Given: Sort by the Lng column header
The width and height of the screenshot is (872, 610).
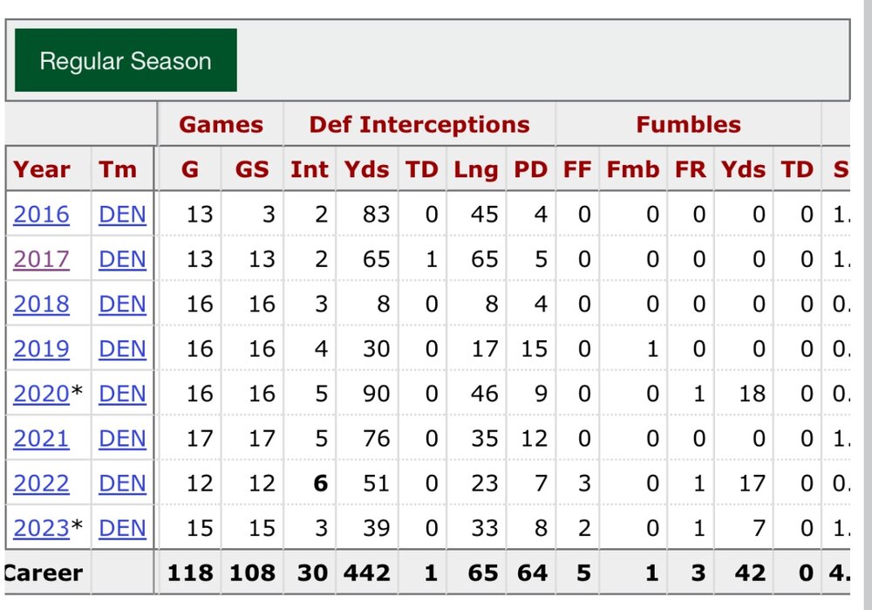Looking at the screenshot, I should pos(476,169).
